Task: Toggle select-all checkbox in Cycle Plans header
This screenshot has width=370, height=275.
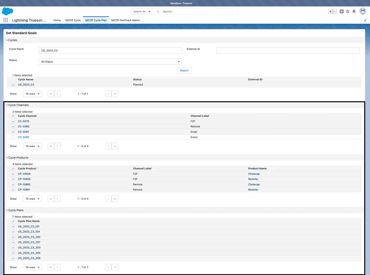Action: [13, 221]
